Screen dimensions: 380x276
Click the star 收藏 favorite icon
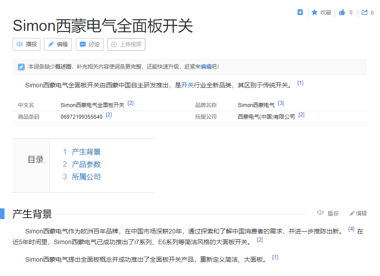[314, 12]
